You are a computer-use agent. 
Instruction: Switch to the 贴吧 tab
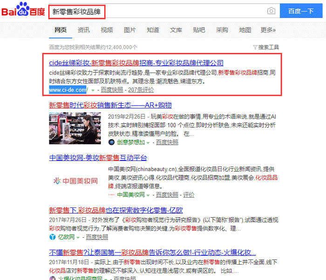(x=199, y=30)
